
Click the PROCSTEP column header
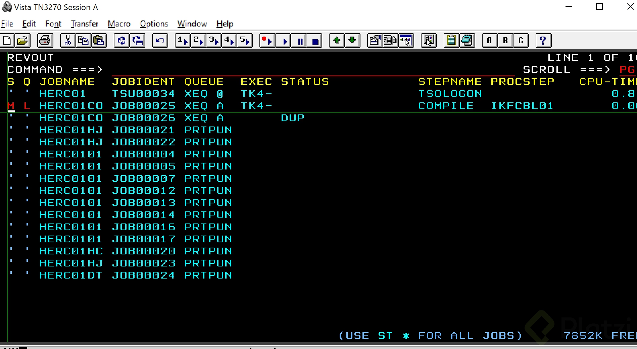point(523,82)
